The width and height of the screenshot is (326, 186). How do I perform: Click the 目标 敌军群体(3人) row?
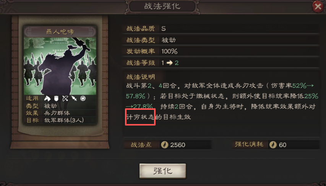click(x=60, y=120)
